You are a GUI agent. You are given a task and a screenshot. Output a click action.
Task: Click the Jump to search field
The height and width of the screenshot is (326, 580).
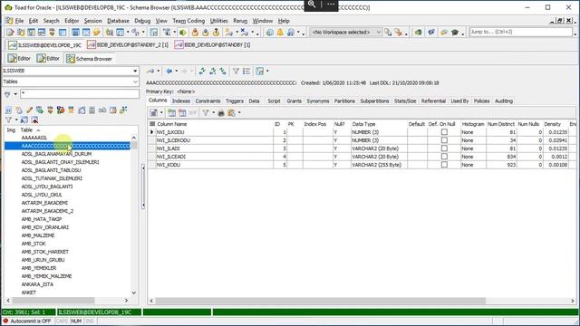click(521, 33)
